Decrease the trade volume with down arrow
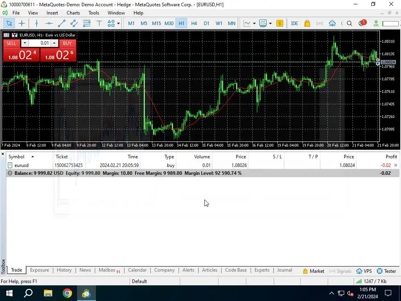 coord(25,43)
